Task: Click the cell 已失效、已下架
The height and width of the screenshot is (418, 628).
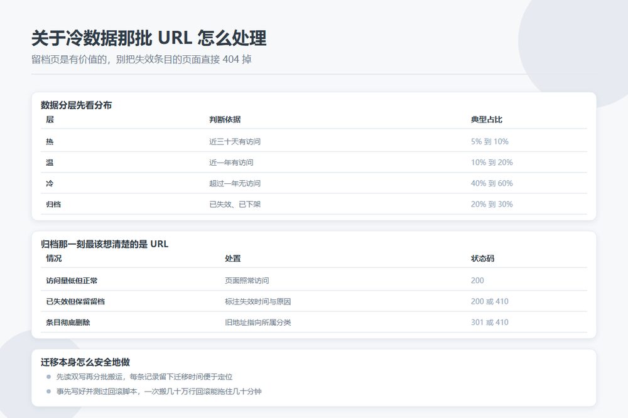Action: (x=235, y=204)
